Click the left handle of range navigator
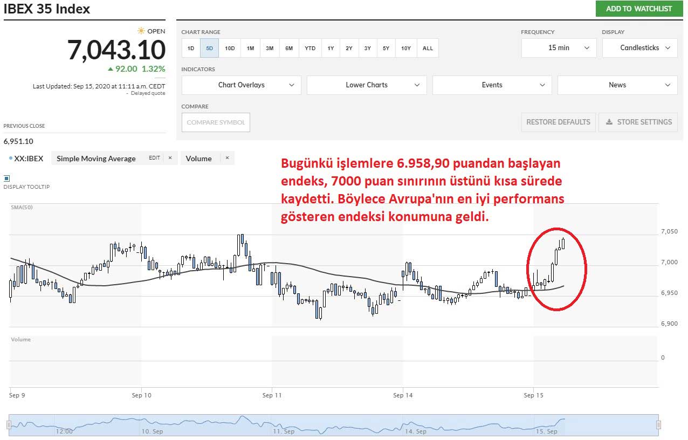The image size is (688, 440). point(10,425)
